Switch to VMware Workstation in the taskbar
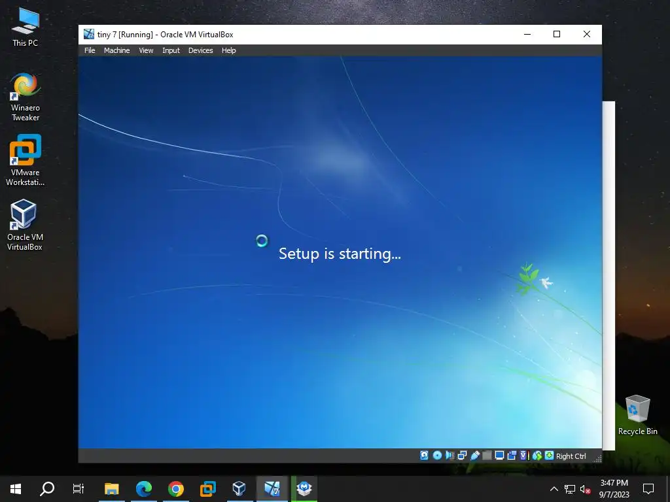 (x=207, y=489)
